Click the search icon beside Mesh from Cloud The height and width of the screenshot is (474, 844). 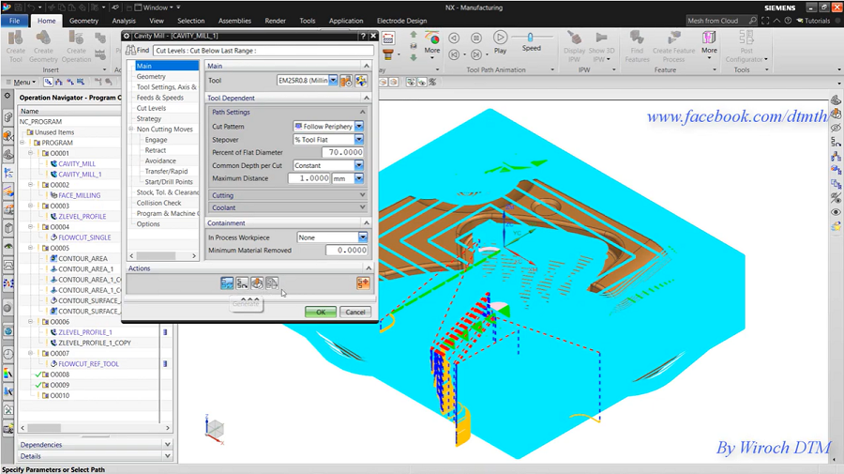click(752, 21)
